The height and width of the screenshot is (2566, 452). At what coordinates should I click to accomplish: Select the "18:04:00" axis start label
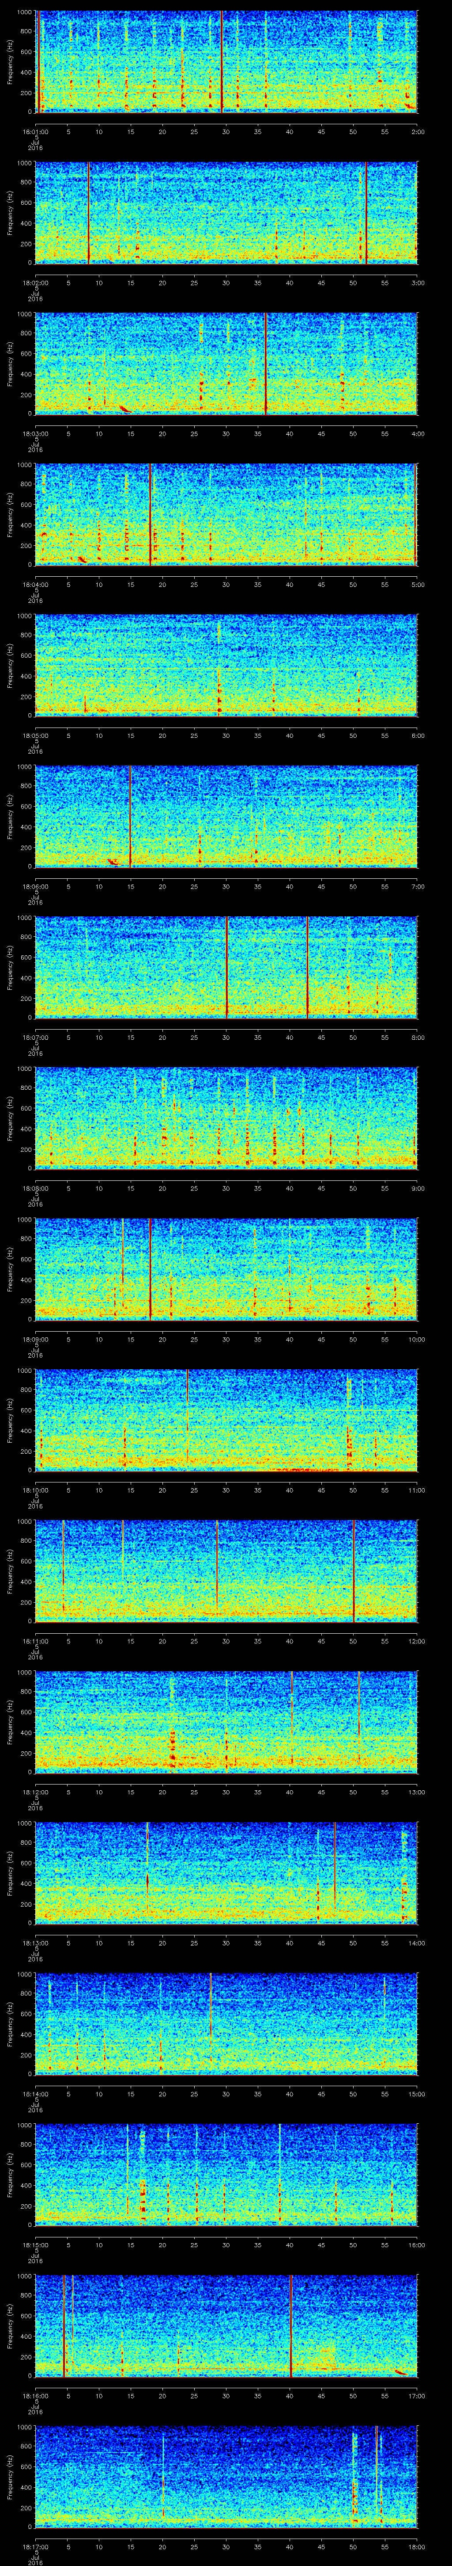pyautogui.click(x=36, y=585)
